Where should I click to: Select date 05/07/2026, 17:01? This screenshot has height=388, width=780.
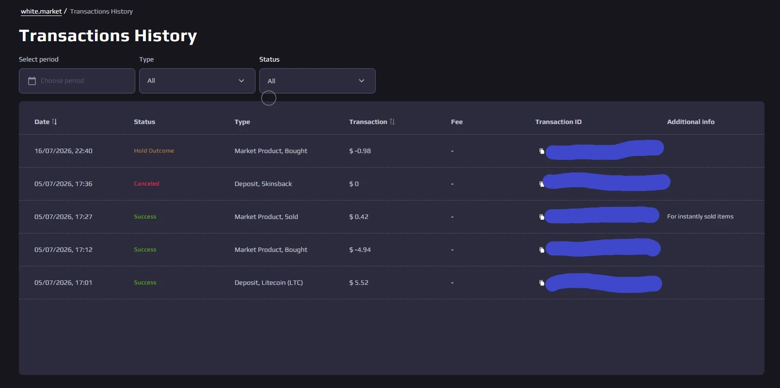(x=64, y=282)
